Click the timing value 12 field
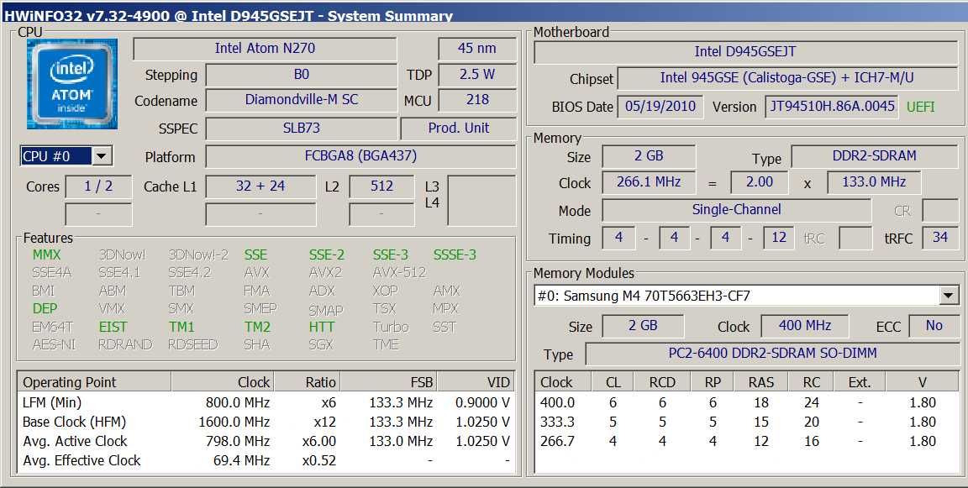This screenshot has height=488, width=968. coord(778,238)
